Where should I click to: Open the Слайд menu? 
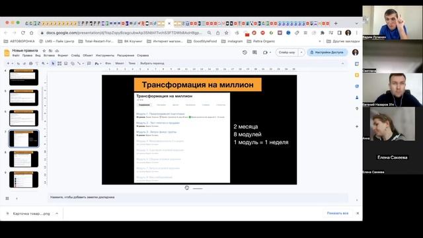[75, 56]
